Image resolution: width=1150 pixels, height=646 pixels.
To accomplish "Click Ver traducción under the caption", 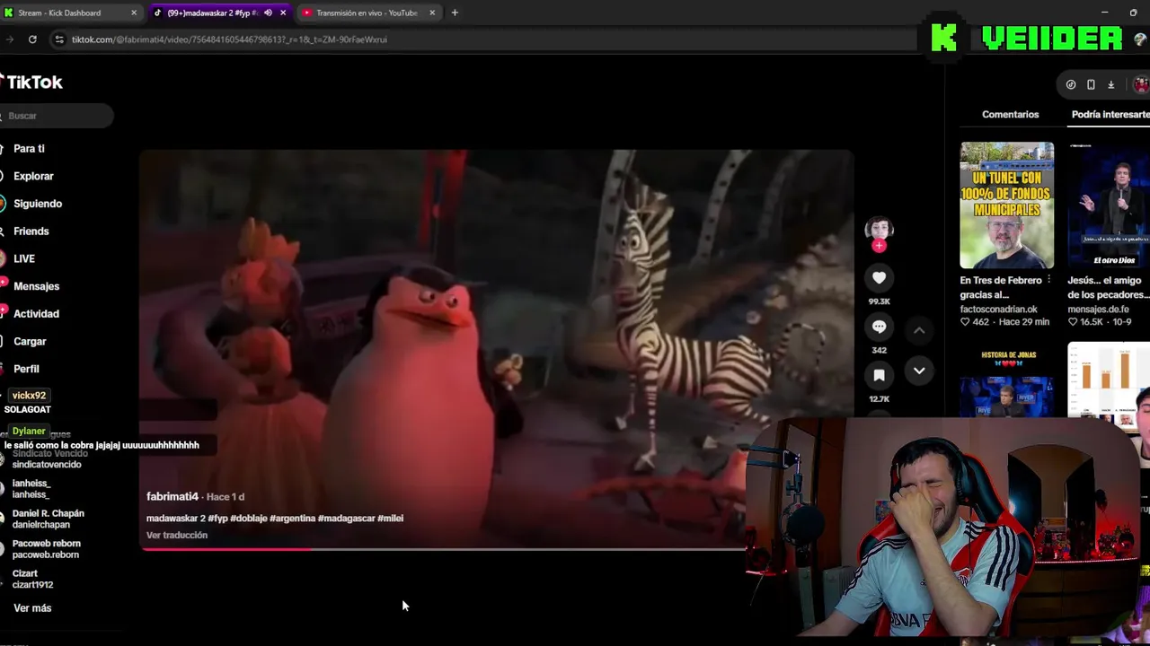I will pos(177,536).
